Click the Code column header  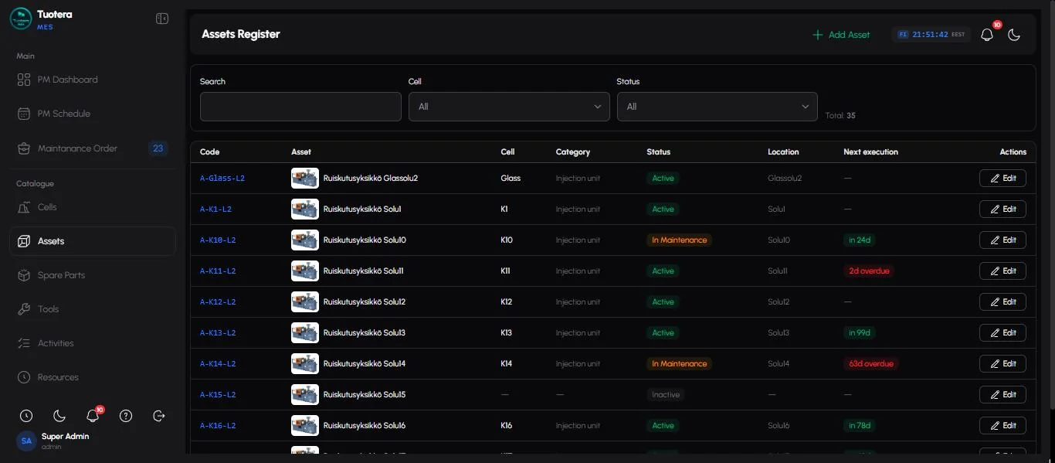tap(210, 152)
